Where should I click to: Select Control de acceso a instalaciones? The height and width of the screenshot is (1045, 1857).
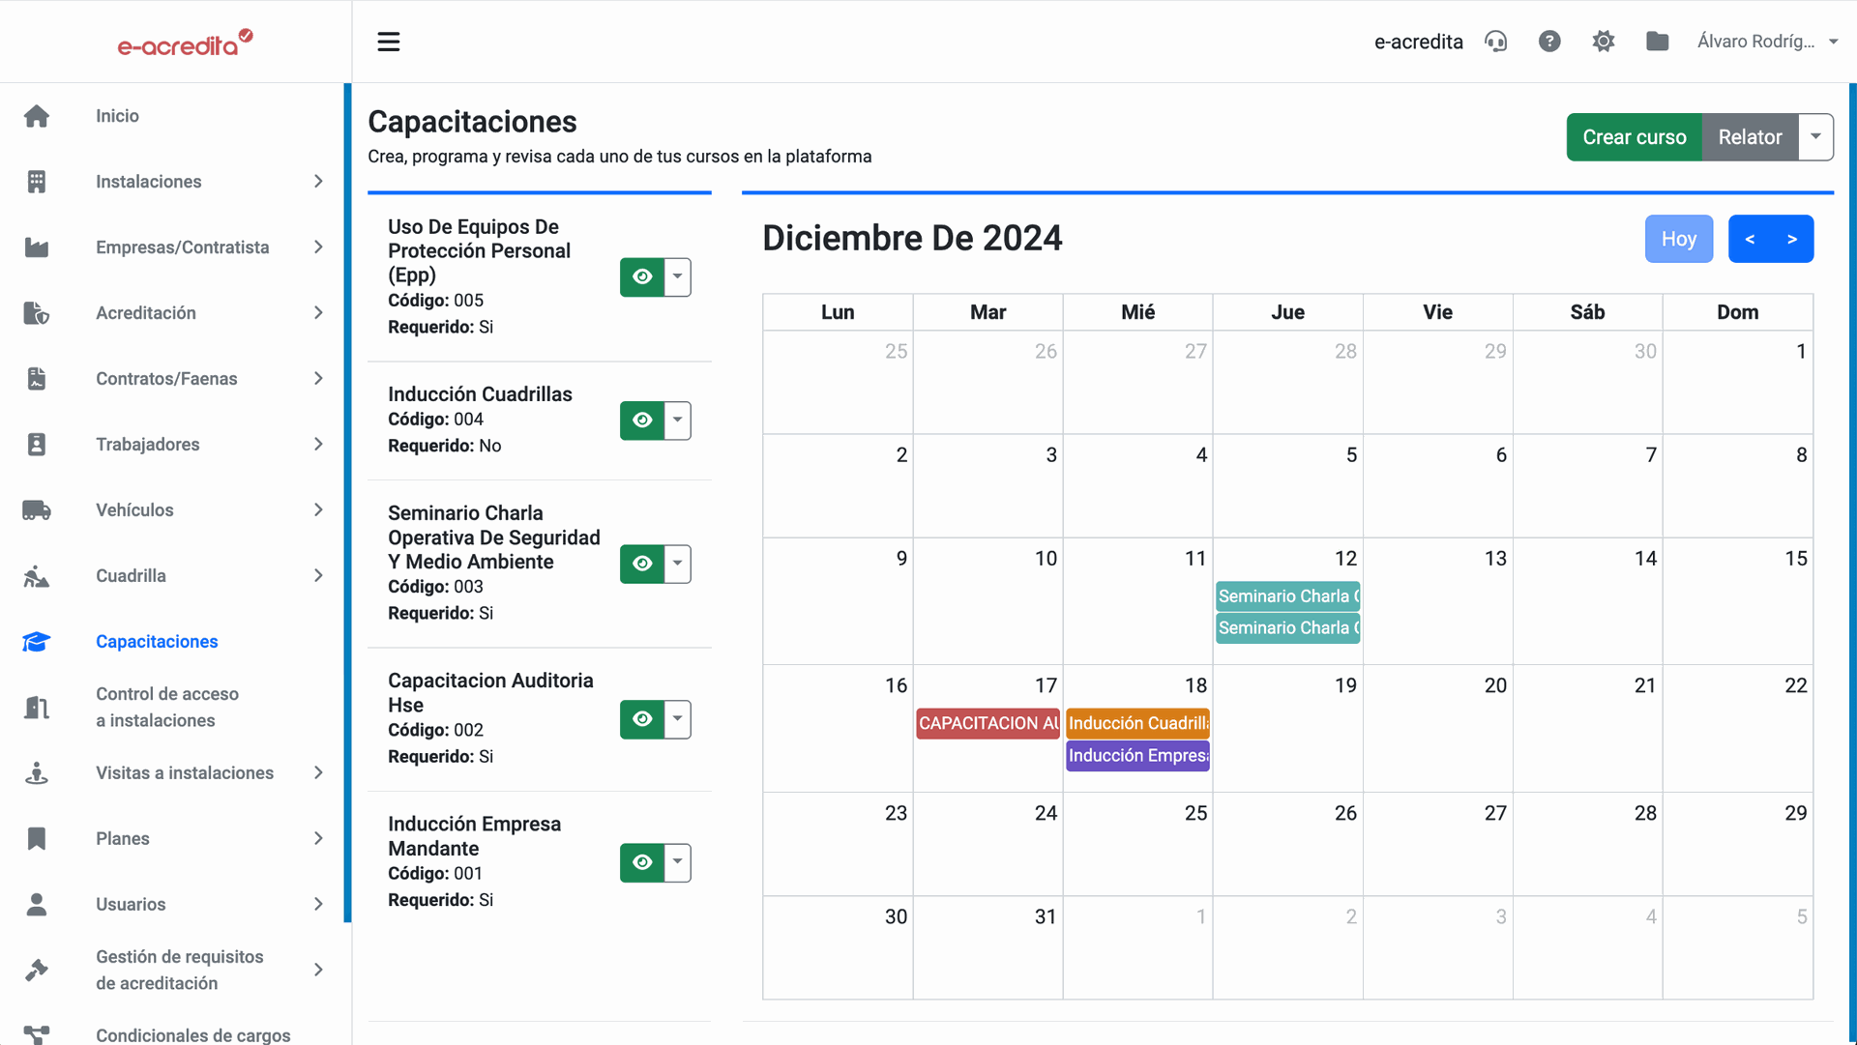[x=166, y=708]
